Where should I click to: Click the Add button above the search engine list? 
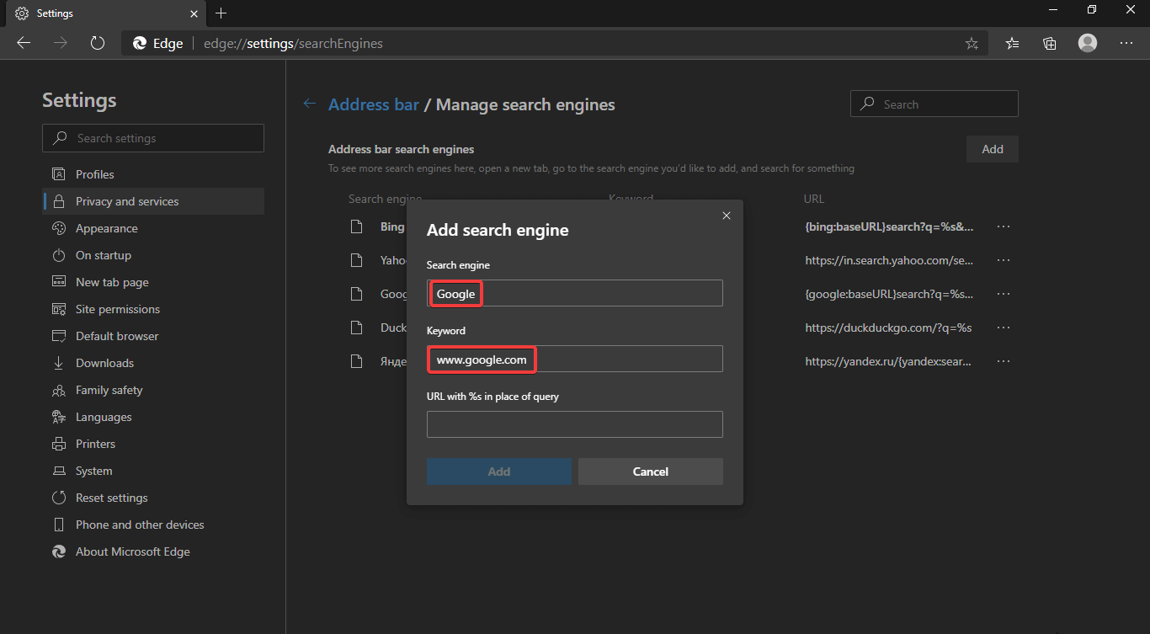pos(992,148)
